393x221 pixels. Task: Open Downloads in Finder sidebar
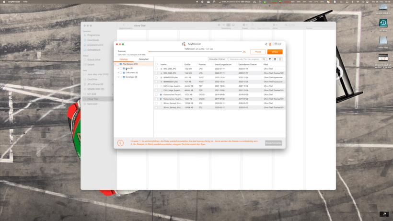93,40
